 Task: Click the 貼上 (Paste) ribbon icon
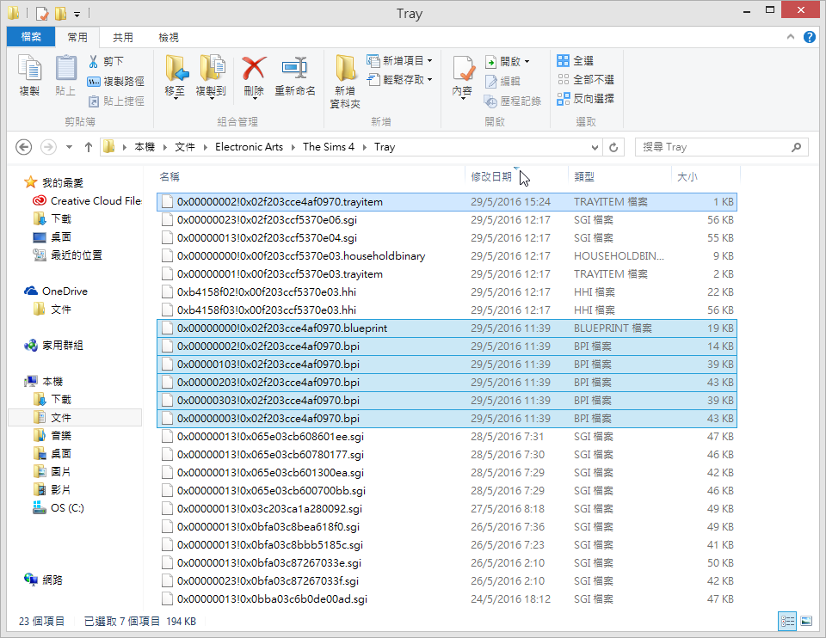coord(66,76)
